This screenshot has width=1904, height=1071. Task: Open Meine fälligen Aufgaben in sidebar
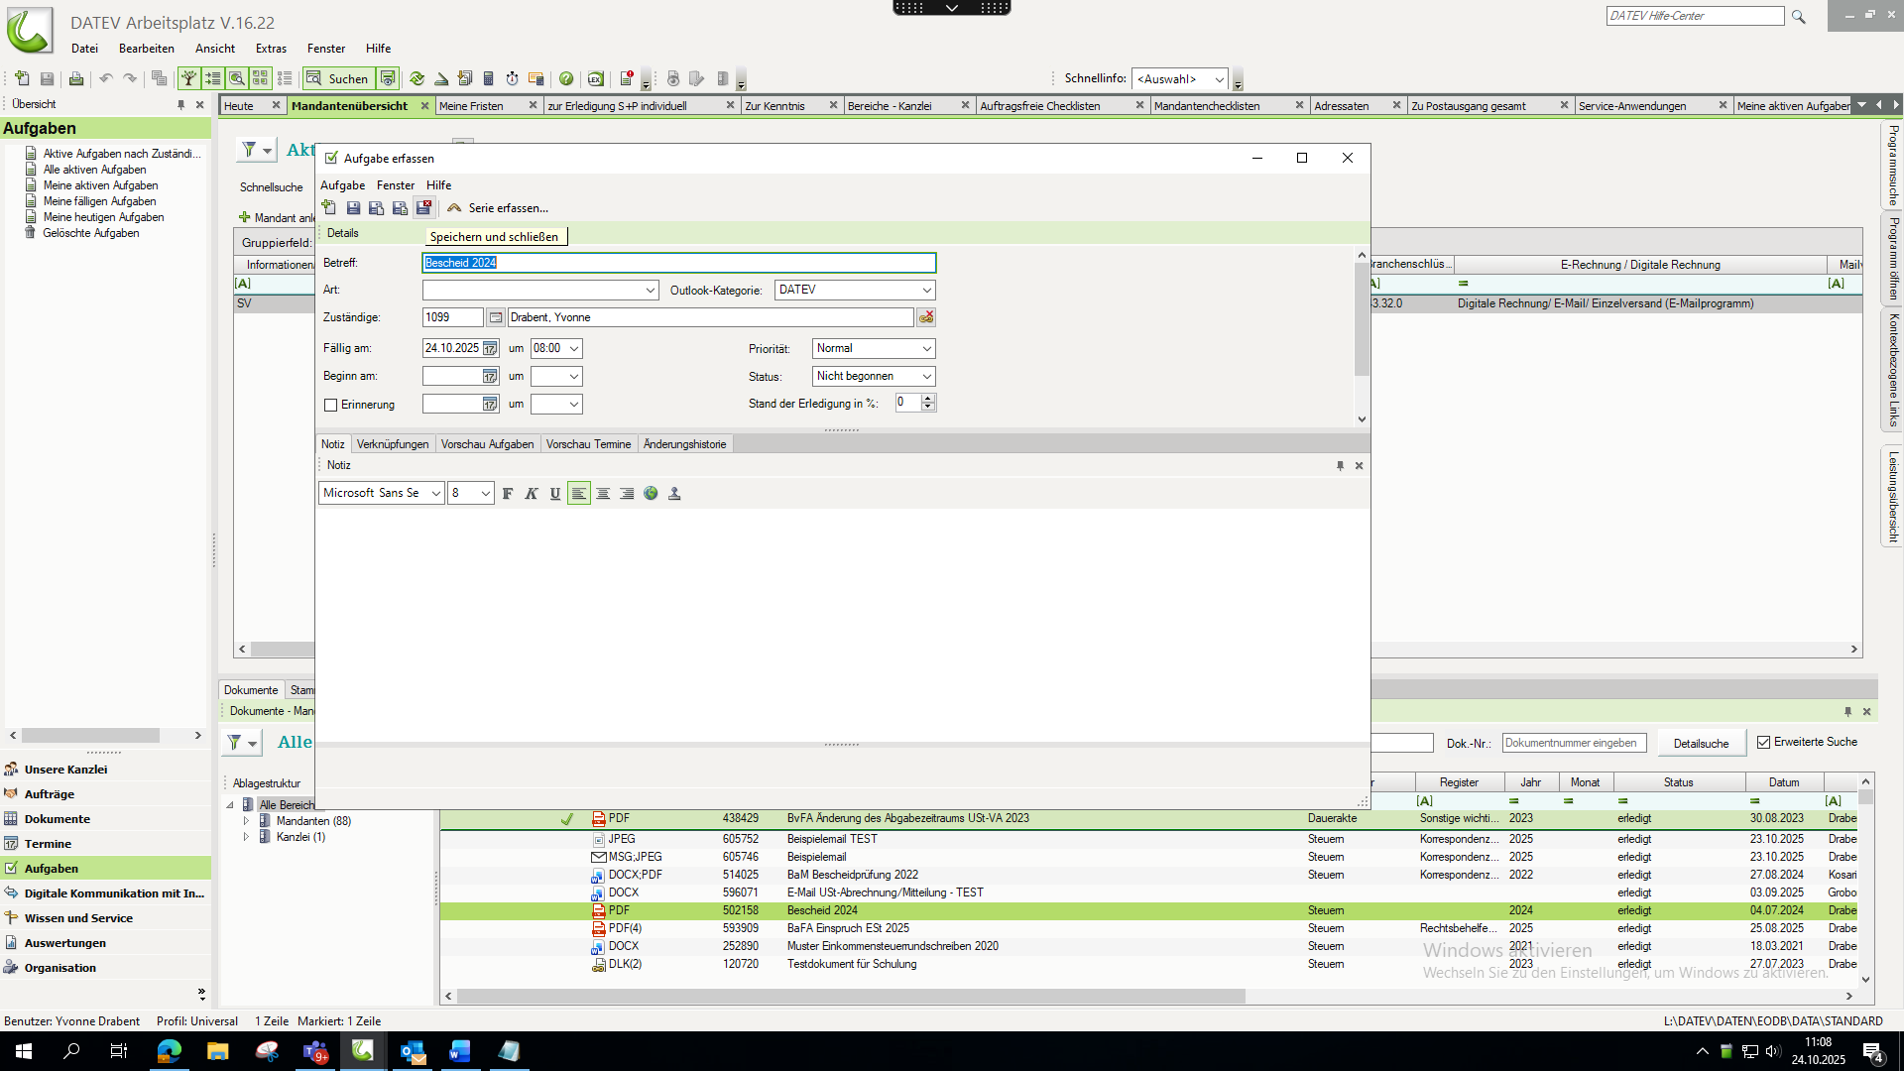tap(99, 201)
